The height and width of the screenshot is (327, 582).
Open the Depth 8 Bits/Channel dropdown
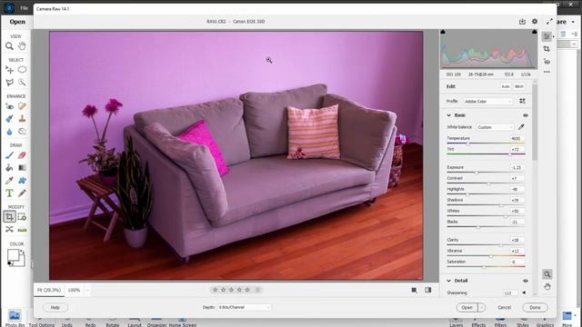point(245,307)
